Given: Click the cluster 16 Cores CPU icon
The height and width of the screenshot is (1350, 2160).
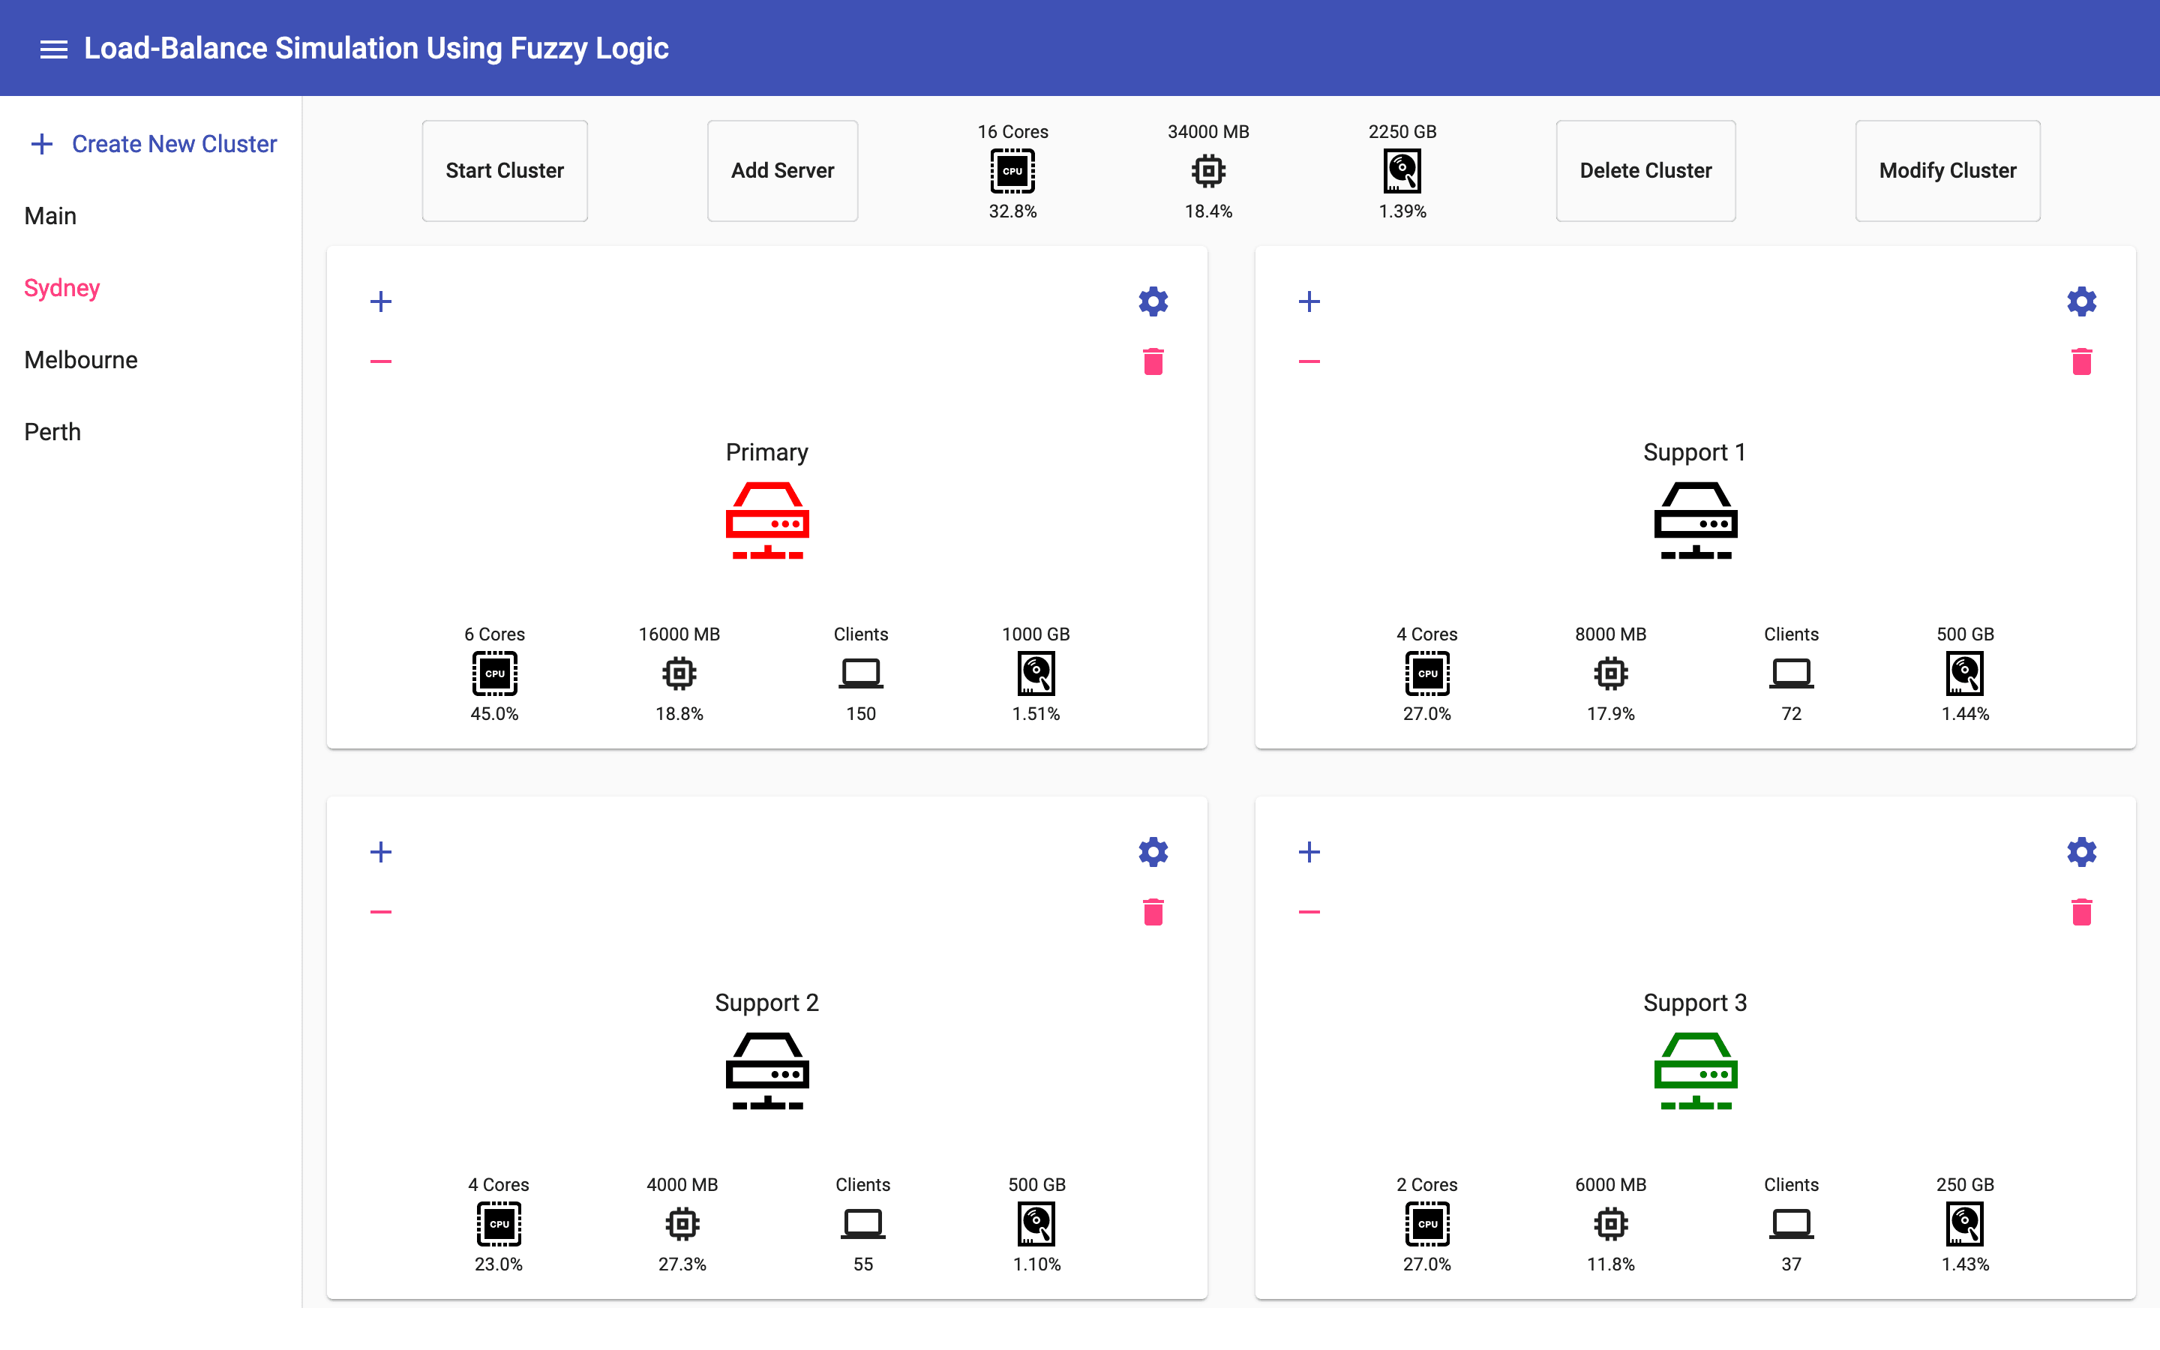Looking at the screenshot, I should pos(1012,170).
